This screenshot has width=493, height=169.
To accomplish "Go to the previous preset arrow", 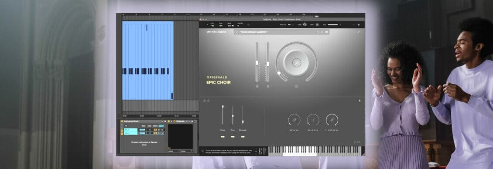I will (x=318, y=32).
